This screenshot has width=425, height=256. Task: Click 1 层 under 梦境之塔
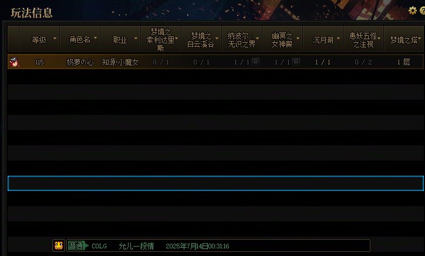pyautogui.click(x=404, y=62)
